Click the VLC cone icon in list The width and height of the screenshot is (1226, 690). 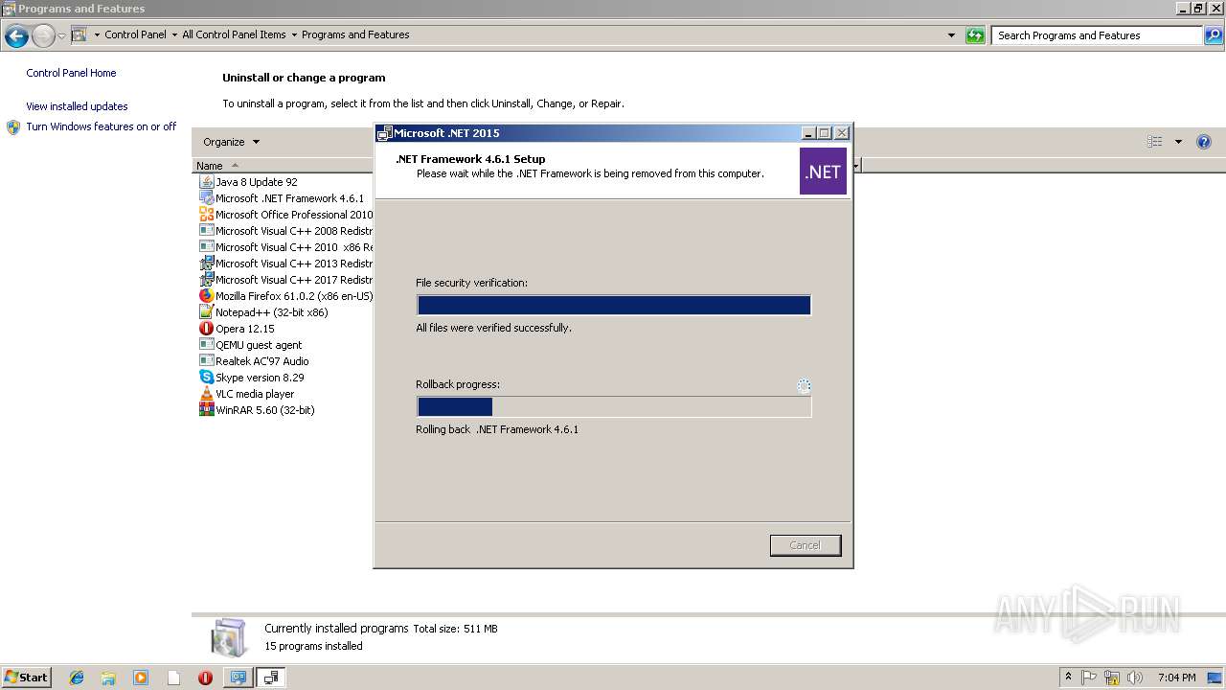click(x=206, y=393)
